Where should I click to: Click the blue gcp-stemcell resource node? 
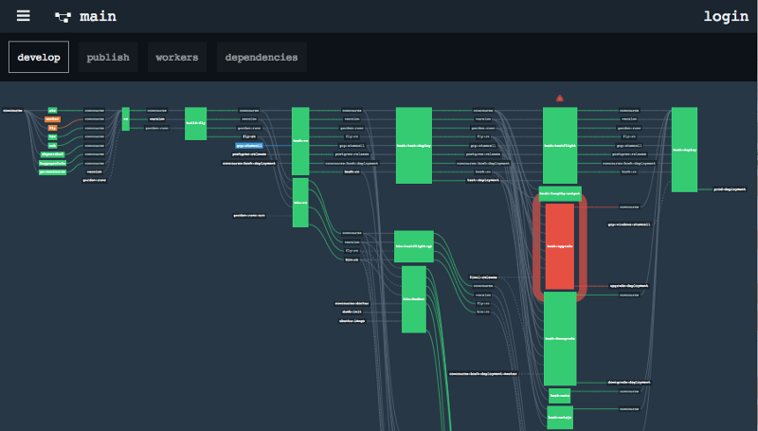point(249,145)
